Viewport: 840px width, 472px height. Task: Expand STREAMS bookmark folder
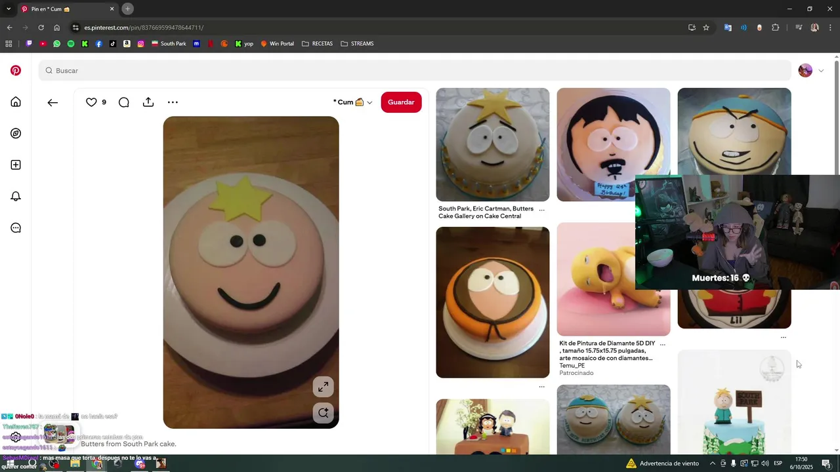(357, 44)
